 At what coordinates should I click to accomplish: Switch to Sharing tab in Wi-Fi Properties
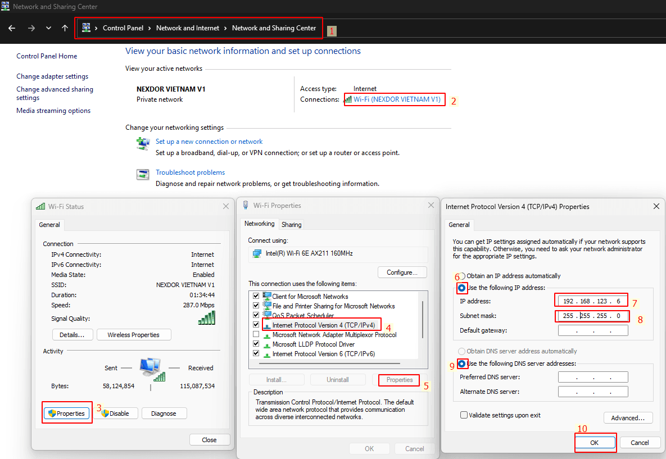pos(291,225)
